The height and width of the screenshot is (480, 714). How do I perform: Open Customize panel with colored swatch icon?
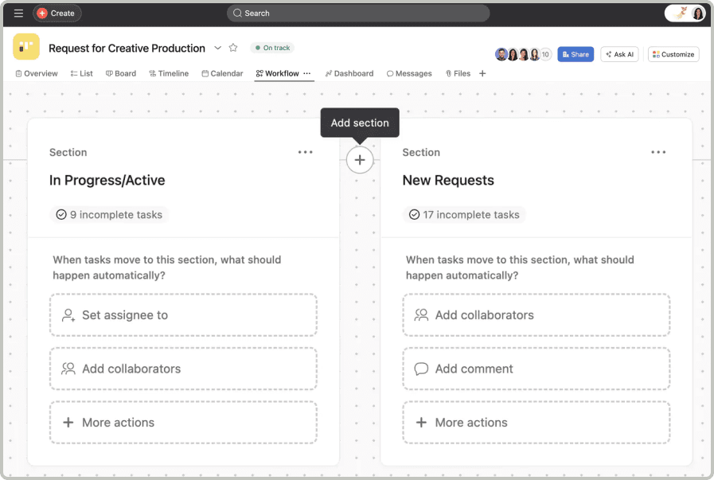673,54
